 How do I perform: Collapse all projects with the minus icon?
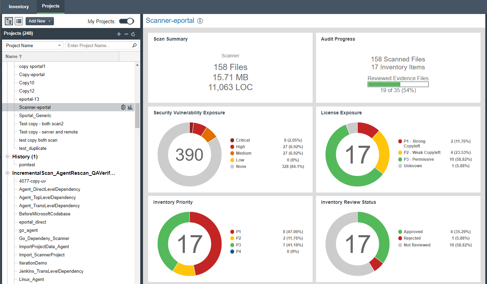[126, 34]
